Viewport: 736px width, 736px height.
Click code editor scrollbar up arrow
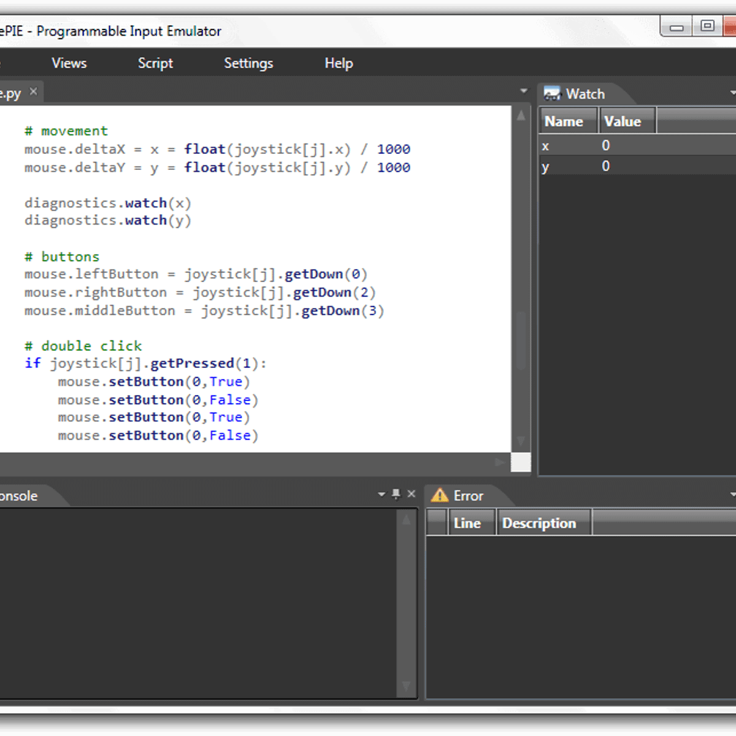pyautogui.click(x=521, y=115)
